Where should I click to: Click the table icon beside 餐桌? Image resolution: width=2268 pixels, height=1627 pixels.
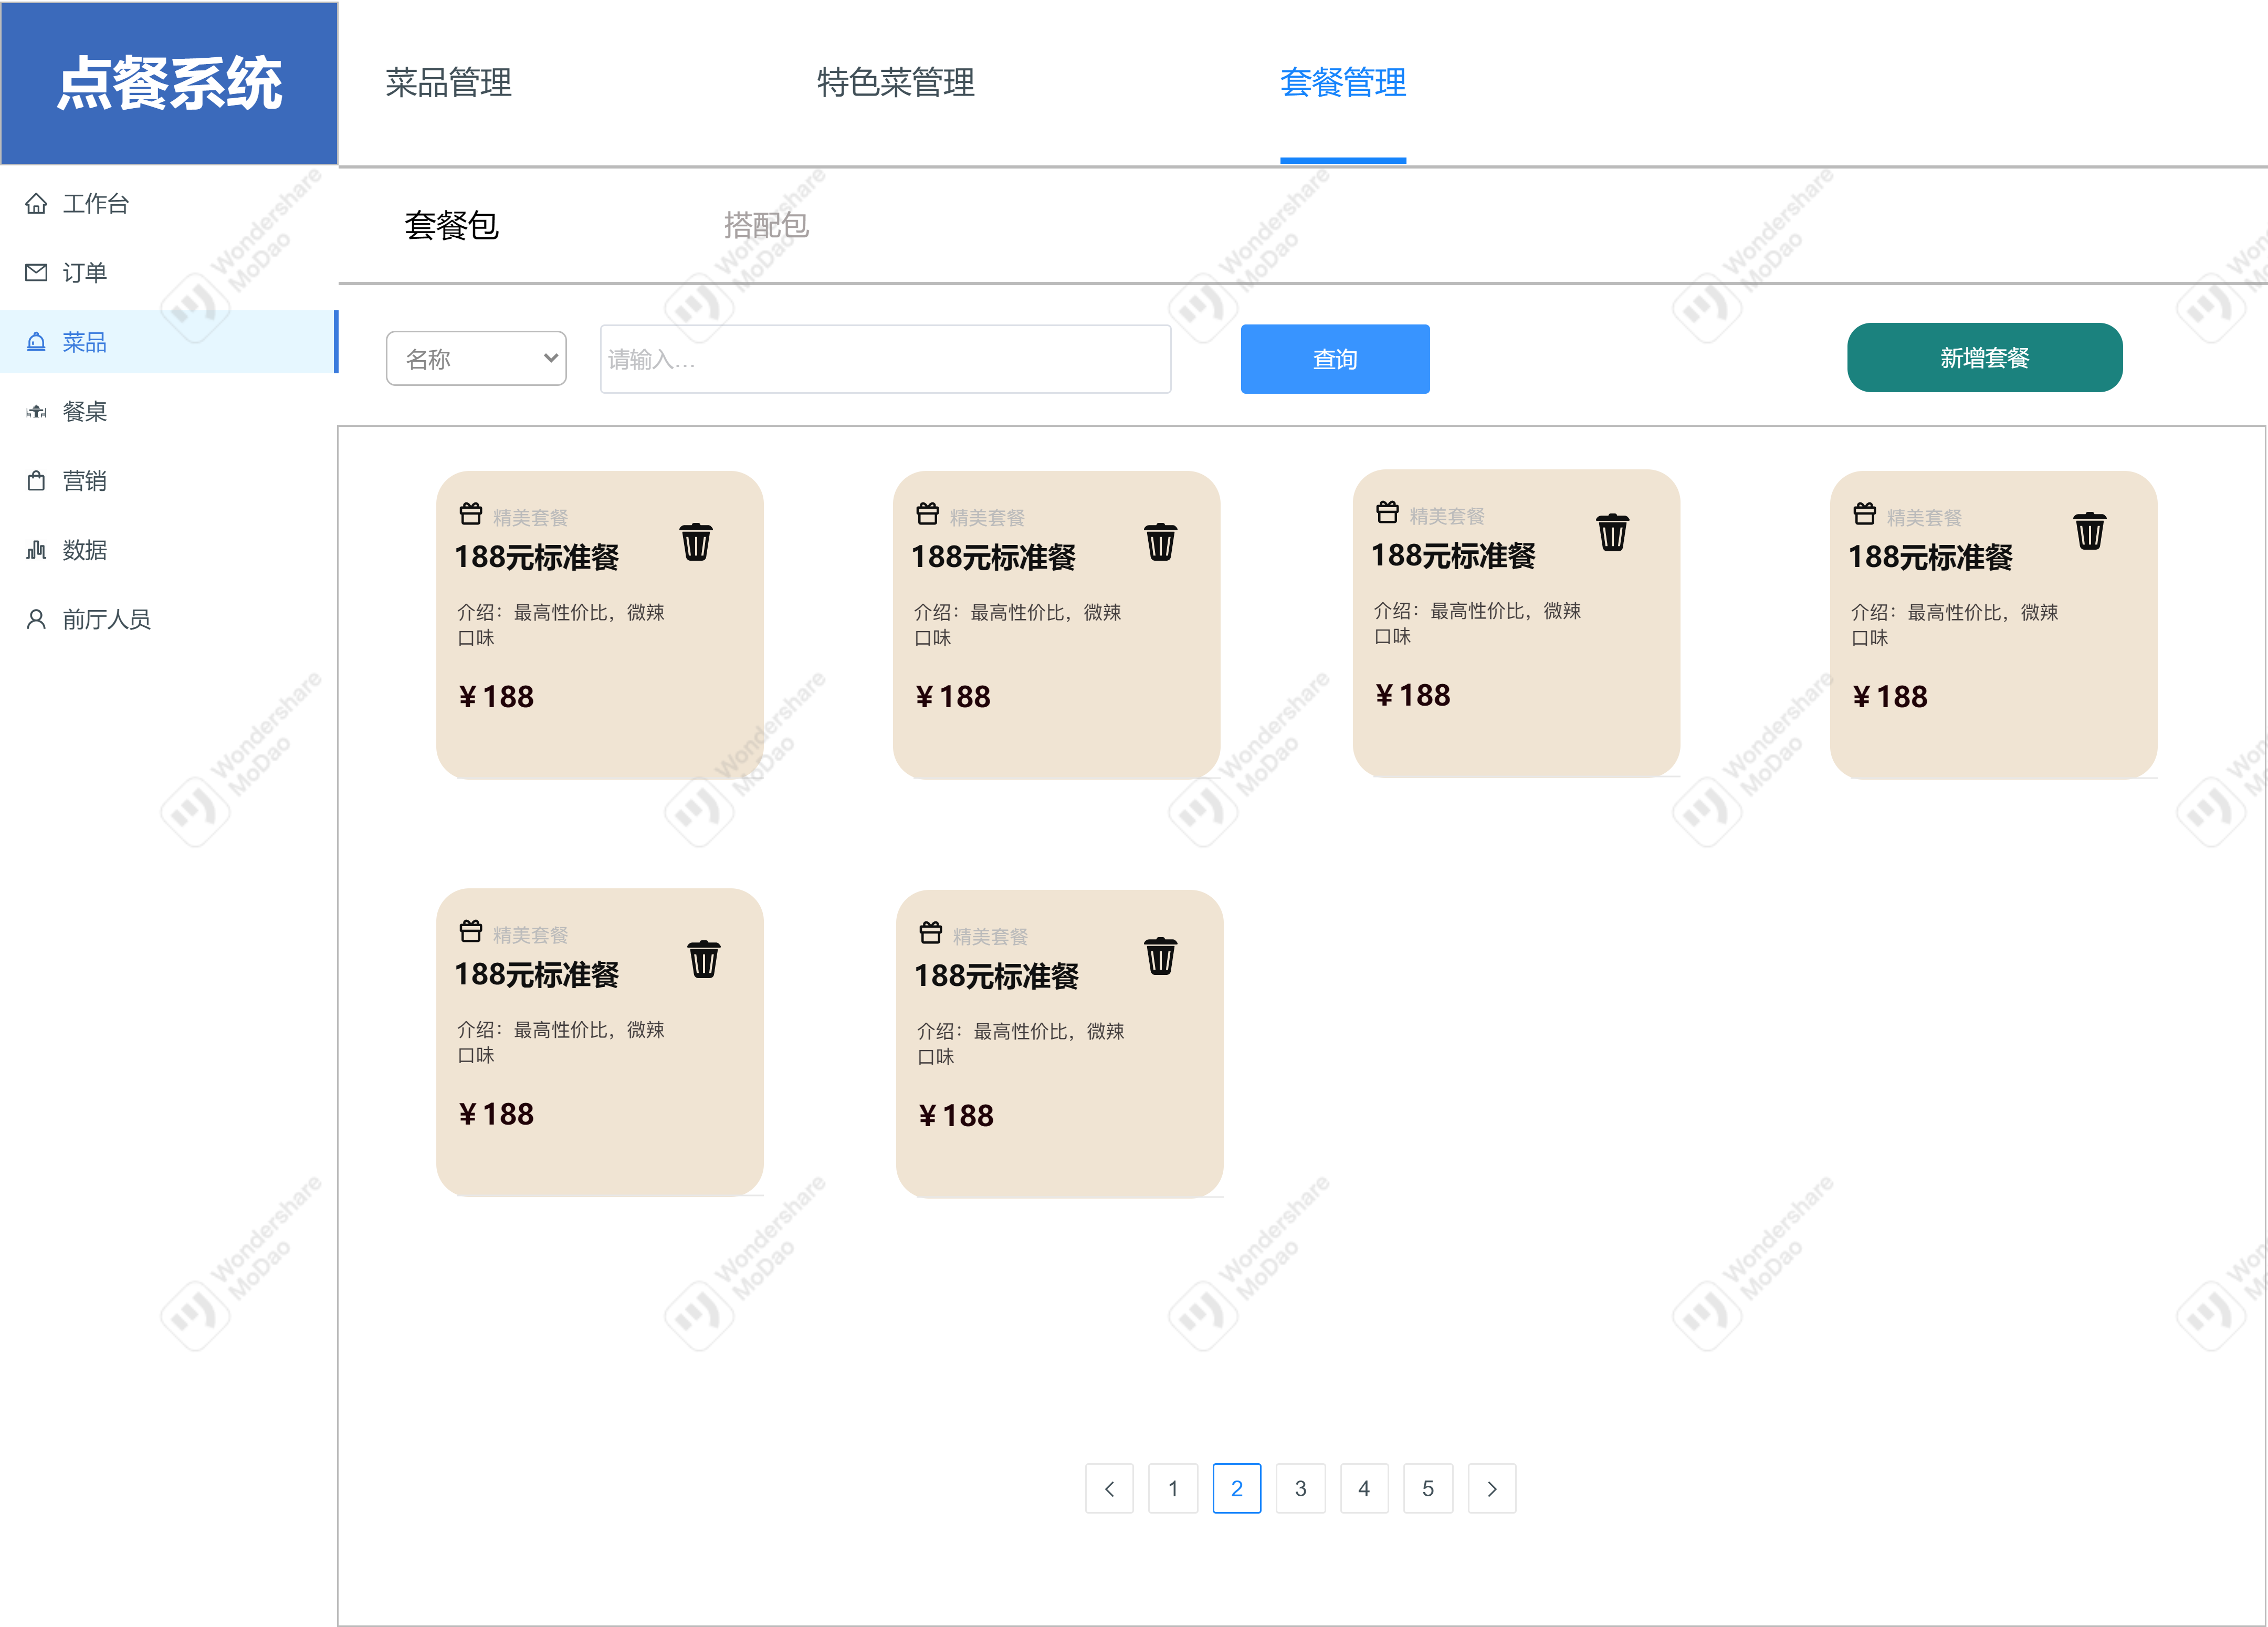36,411
